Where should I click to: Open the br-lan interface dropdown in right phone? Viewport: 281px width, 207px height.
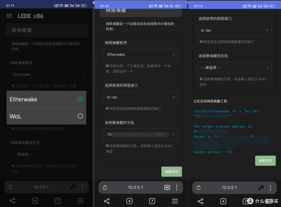click(234, 30)
